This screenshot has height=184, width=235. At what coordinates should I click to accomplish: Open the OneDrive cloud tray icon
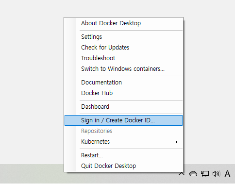click(x=193, y=174)
